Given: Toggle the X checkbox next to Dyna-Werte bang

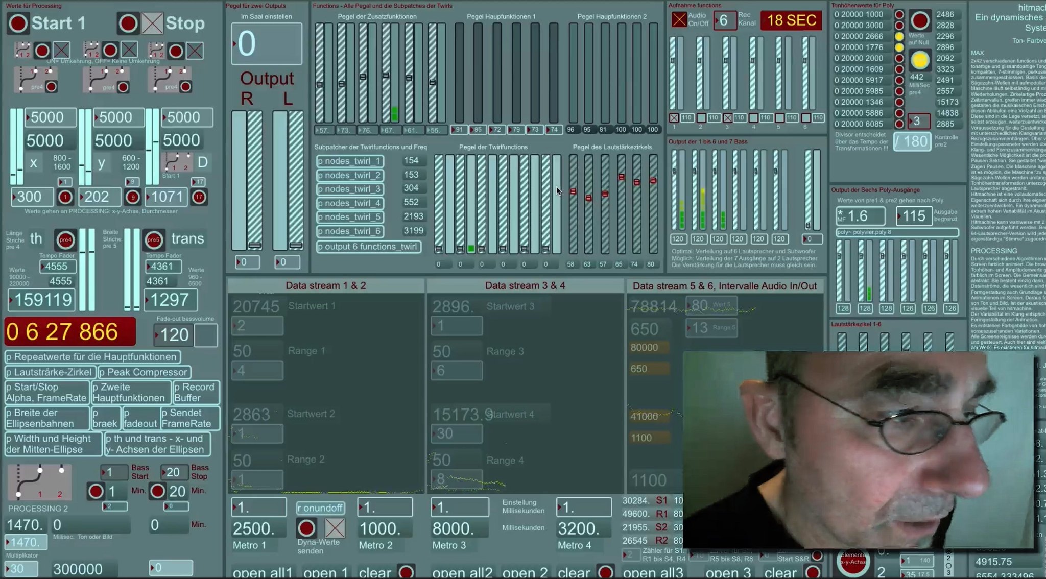Looking at the screenshot, I should click(335, 528).
